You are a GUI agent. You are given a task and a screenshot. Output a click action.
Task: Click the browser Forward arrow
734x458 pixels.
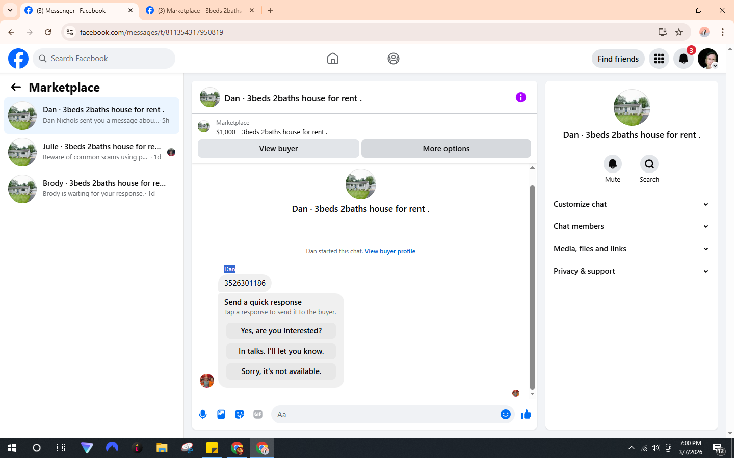point(30,32)
